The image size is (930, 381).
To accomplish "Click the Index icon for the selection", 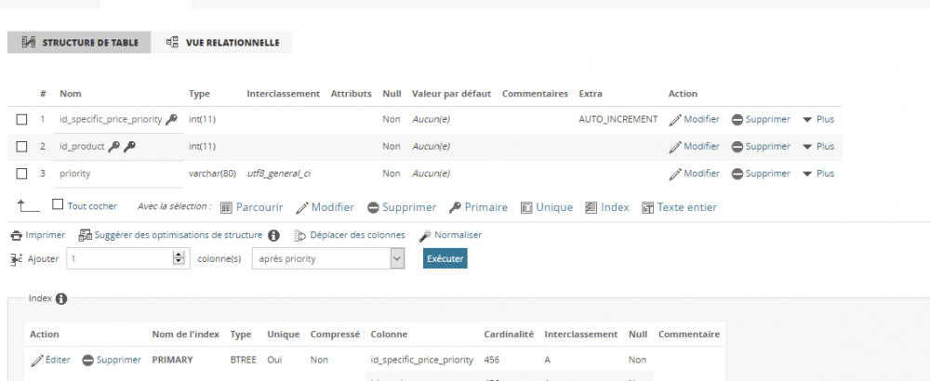I will coord(591,207).
